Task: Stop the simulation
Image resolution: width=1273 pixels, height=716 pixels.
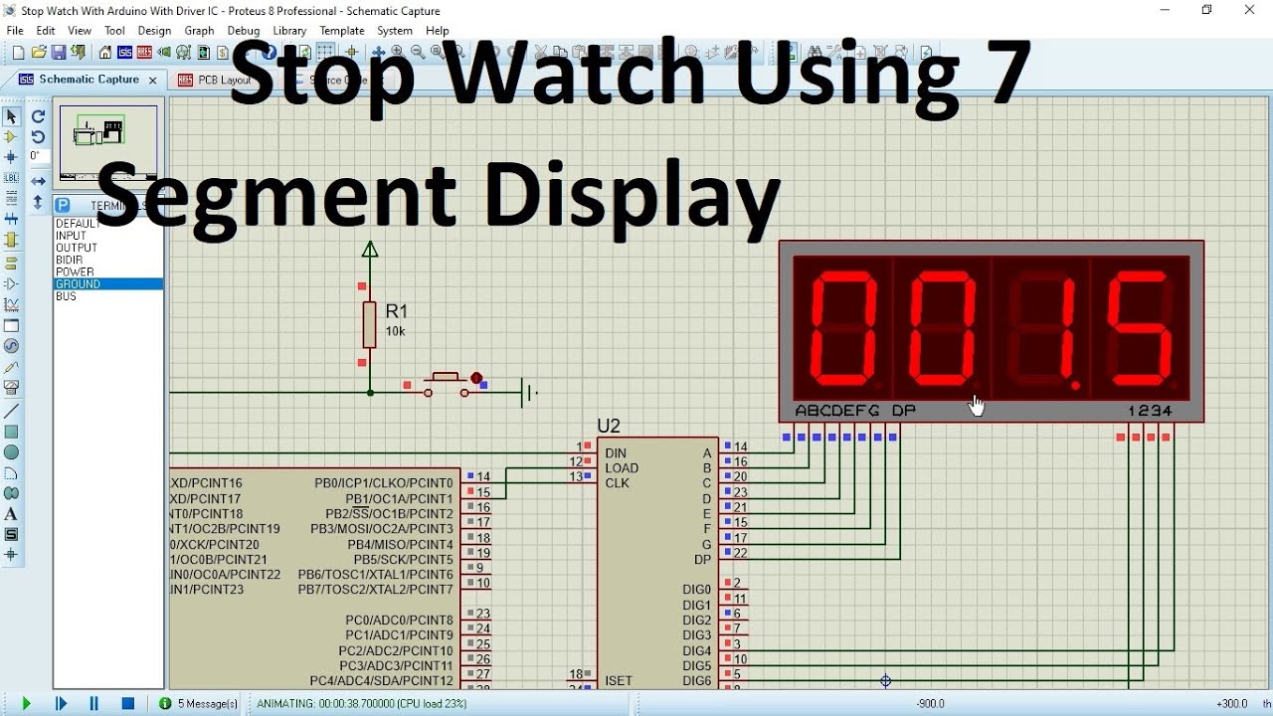Action: 127,703
